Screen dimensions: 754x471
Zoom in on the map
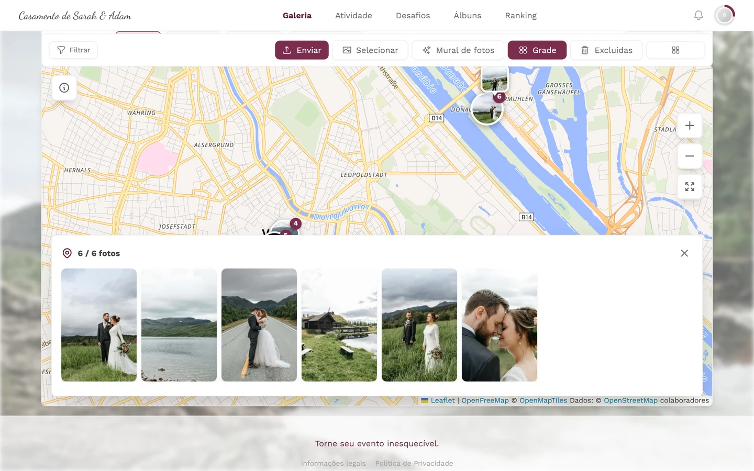[x=690, y=126]
